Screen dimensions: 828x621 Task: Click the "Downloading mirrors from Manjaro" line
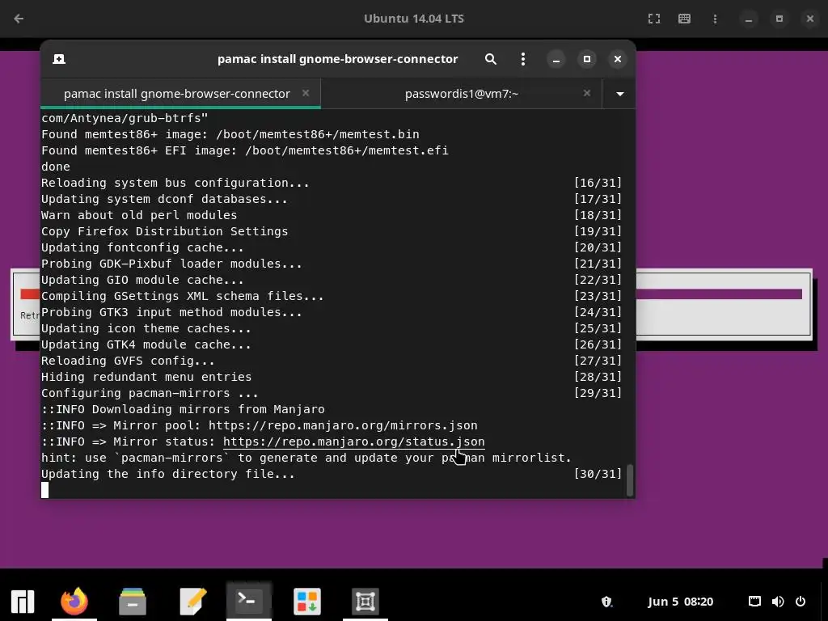(x=183, y=409)
